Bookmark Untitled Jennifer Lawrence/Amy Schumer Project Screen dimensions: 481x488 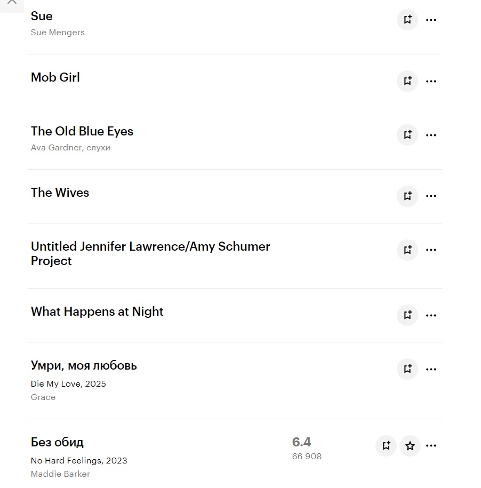(x=407, y=250)
